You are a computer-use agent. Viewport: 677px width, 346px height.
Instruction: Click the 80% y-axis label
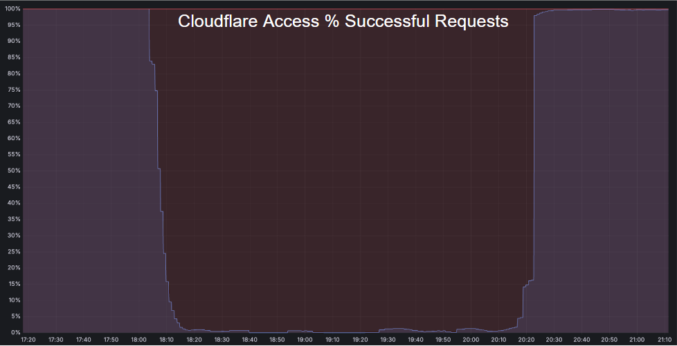(15, 73)
